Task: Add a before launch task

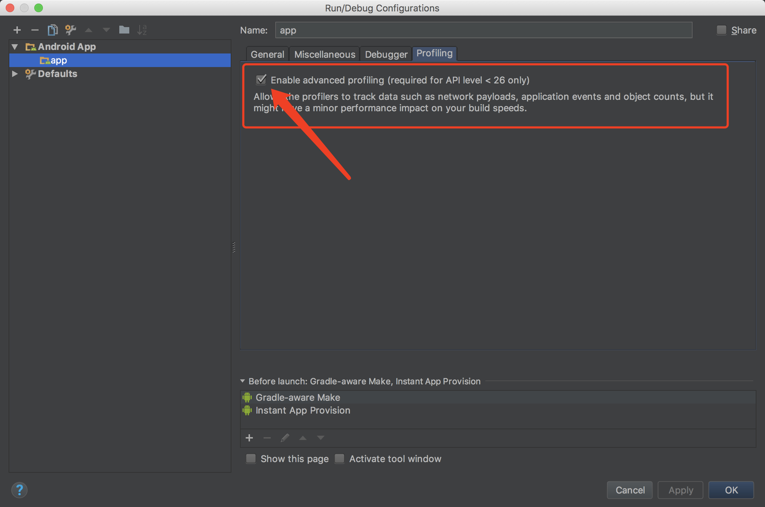Action: [x=249, y=438]
